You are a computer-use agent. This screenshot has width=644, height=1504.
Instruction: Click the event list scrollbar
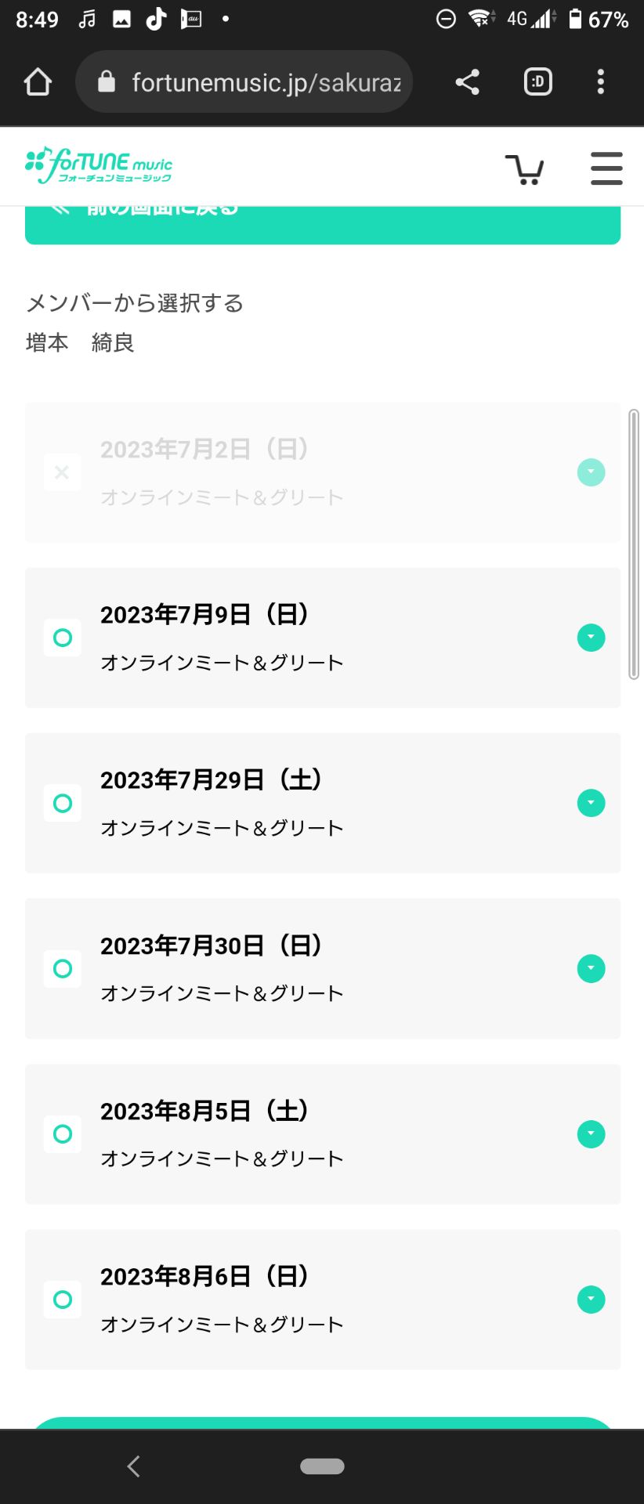point(634,544)
